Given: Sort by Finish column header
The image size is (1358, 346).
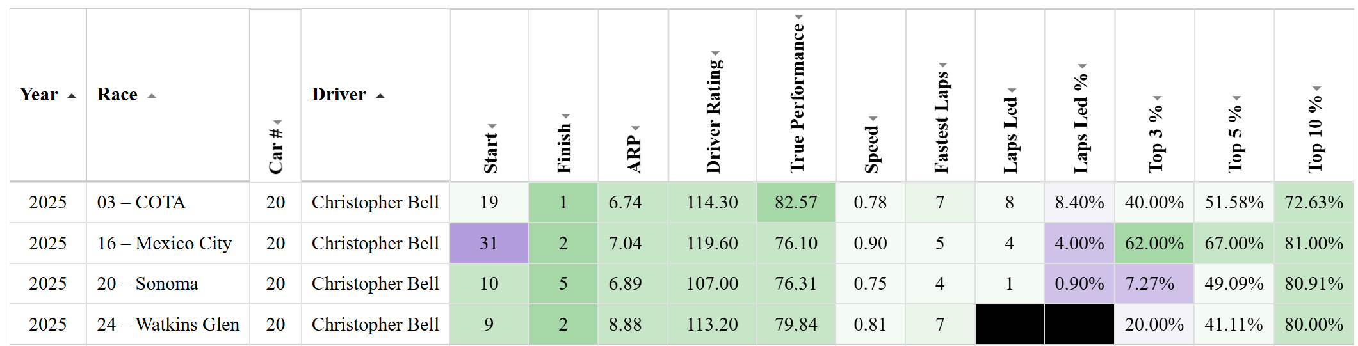Looking at the screenshot, I should [563, 145].
